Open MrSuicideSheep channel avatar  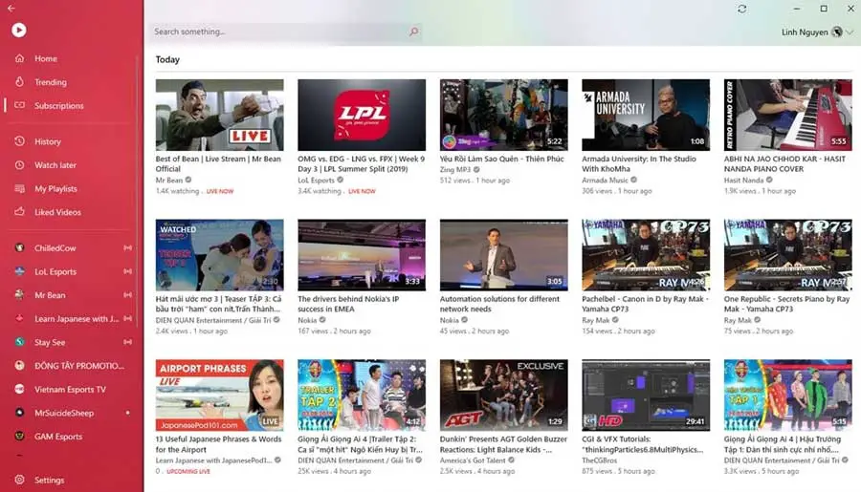point(19,413)
